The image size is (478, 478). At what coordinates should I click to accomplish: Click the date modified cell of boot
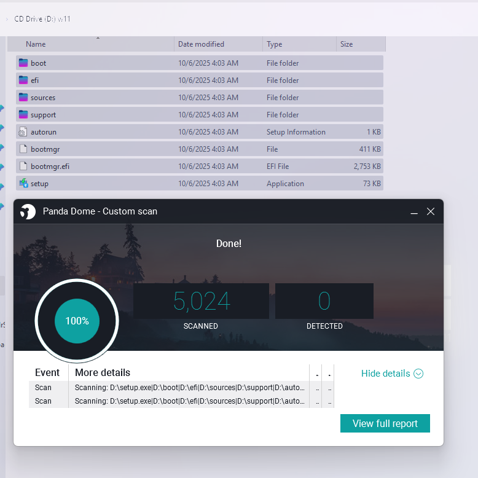pyautogui.click(x=208, y=63)
